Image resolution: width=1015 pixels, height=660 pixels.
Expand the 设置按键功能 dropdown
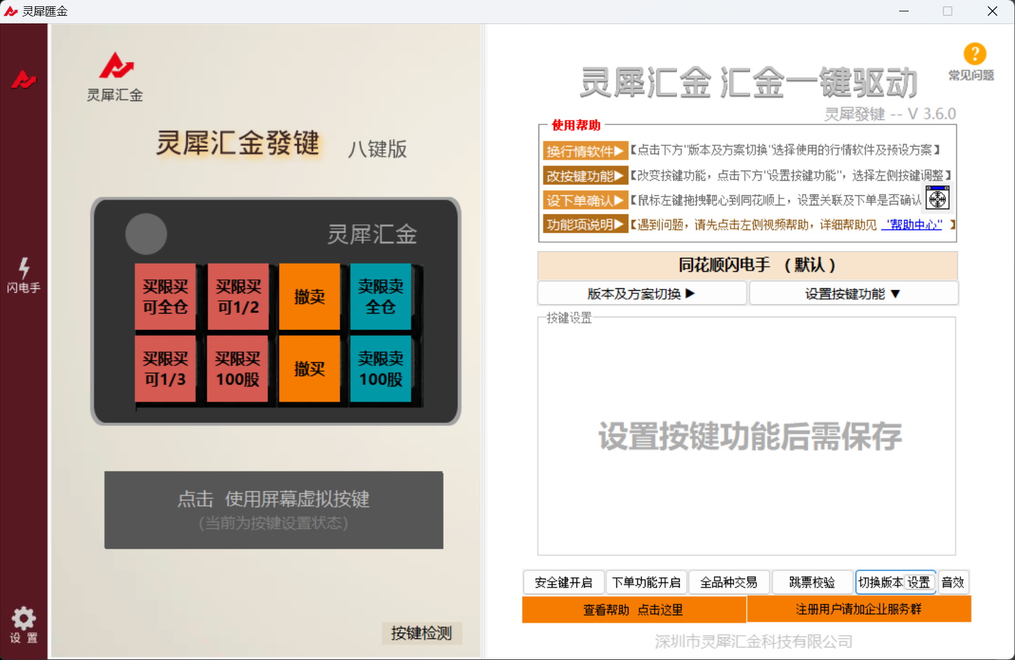(x=853, y=293)
